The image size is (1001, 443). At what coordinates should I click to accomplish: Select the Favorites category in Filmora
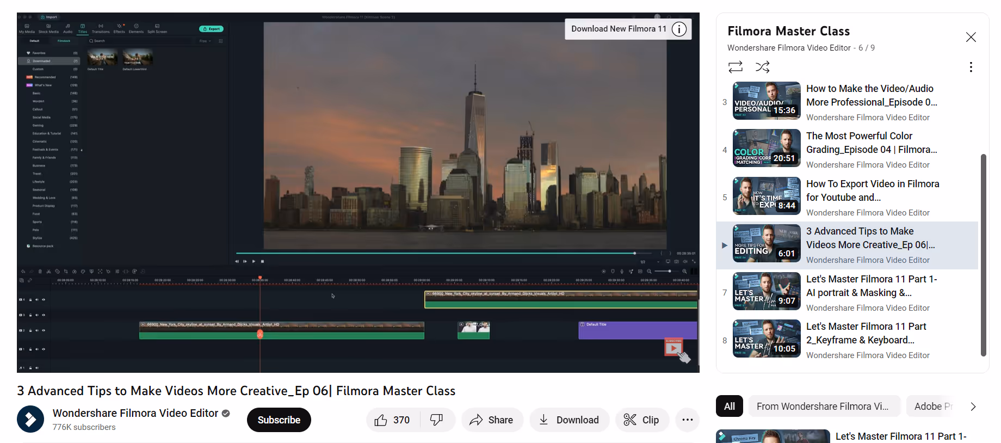click(x=49, y=53)
